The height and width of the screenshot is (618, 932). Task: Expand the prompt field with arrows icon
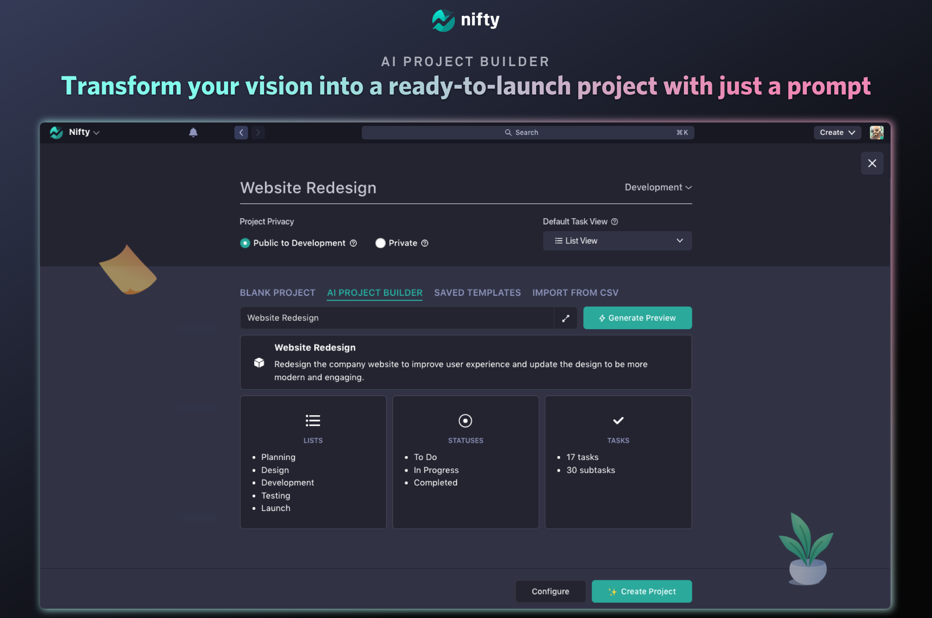tap(565, 318)
